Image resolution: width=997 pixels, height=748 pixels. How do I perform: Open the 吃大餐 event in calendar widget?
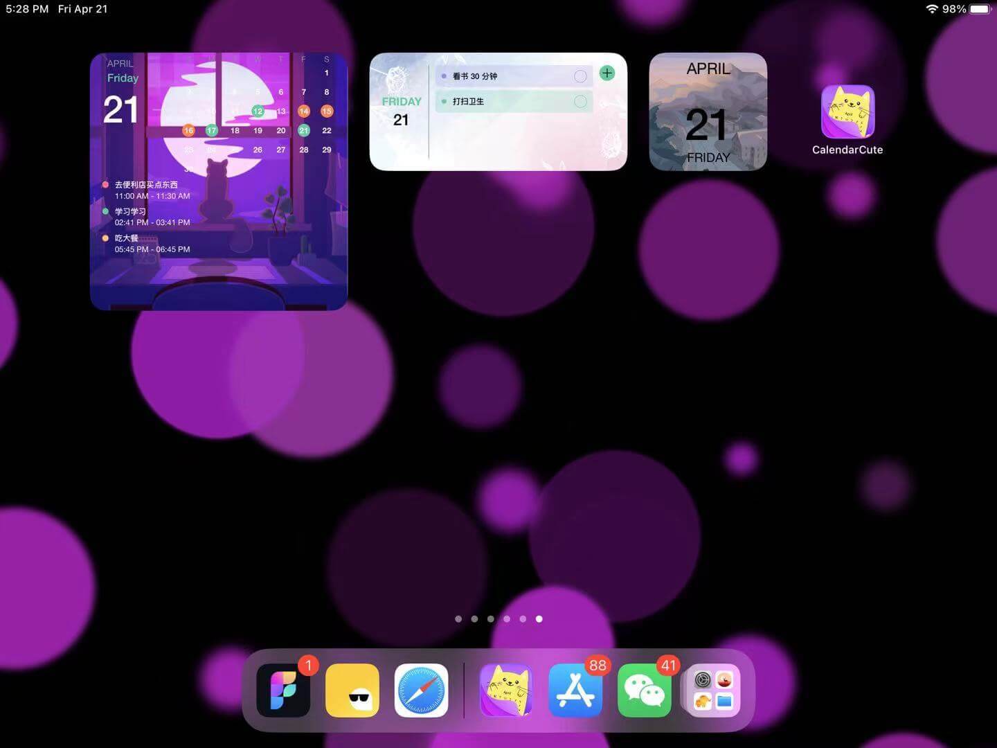pyautogui.click(x=127, y=238)
